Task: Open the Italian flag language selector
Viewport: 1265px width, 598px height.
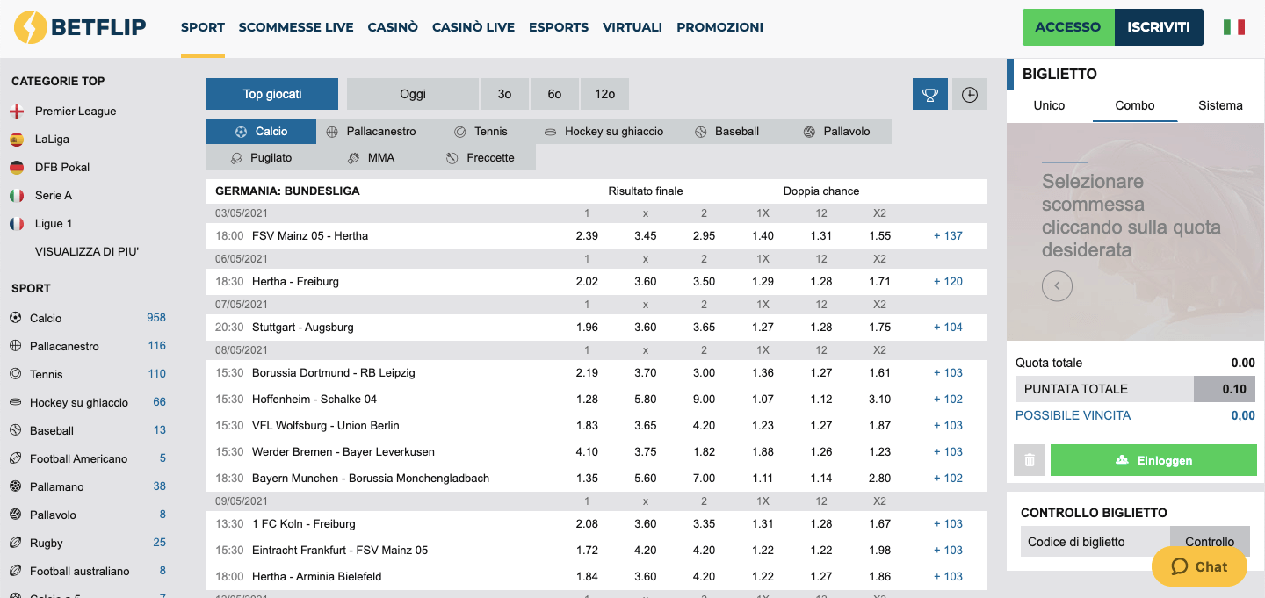Action: pos(1234,26)
